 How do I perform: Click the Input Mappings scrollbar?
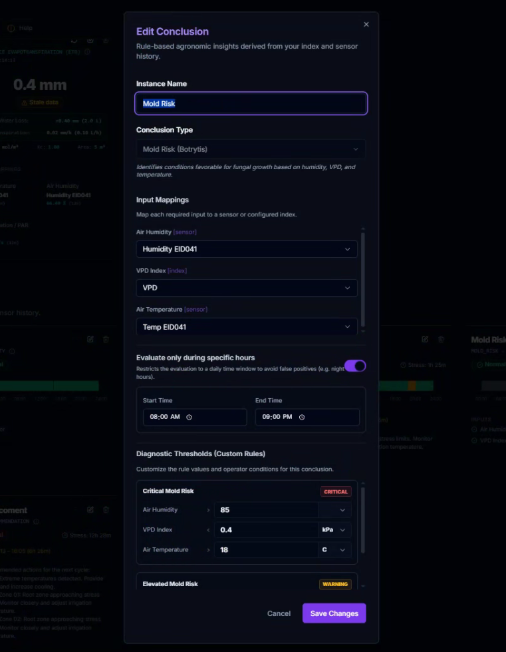[363, 280]
